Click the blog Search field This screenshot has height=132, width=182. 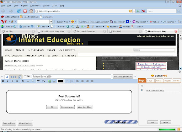[x=154, y=50]
